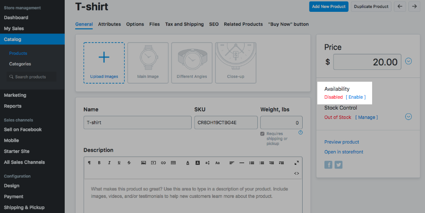The width and height of the screenshot is (425, 213).
Task: Open the Preview product link
Action: tap(341, 142)
